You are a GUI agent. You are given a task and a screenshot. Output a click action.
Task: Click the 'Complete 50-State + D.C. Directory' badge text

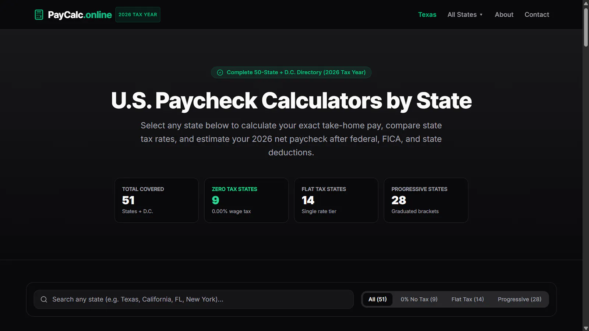click(296, 73)
